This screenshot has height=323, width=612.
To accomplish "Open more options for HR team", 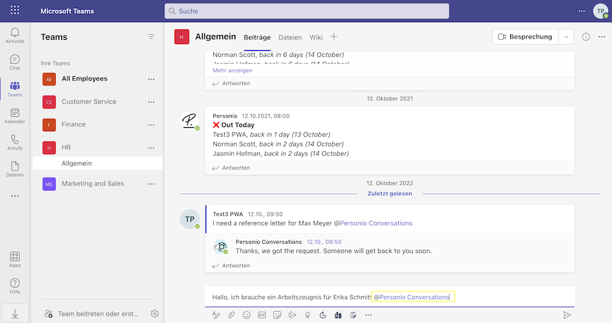I will coord(151,148).
